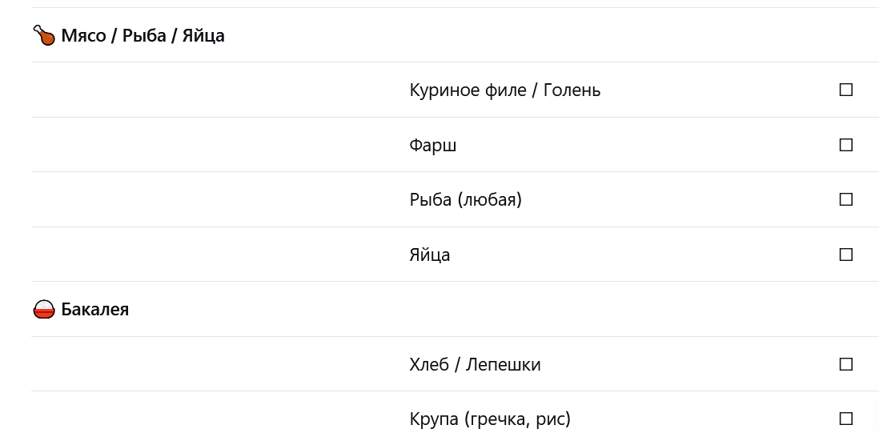Select the Рыба (любая) item text
The image size is (879, 441).
pos(465,199)
